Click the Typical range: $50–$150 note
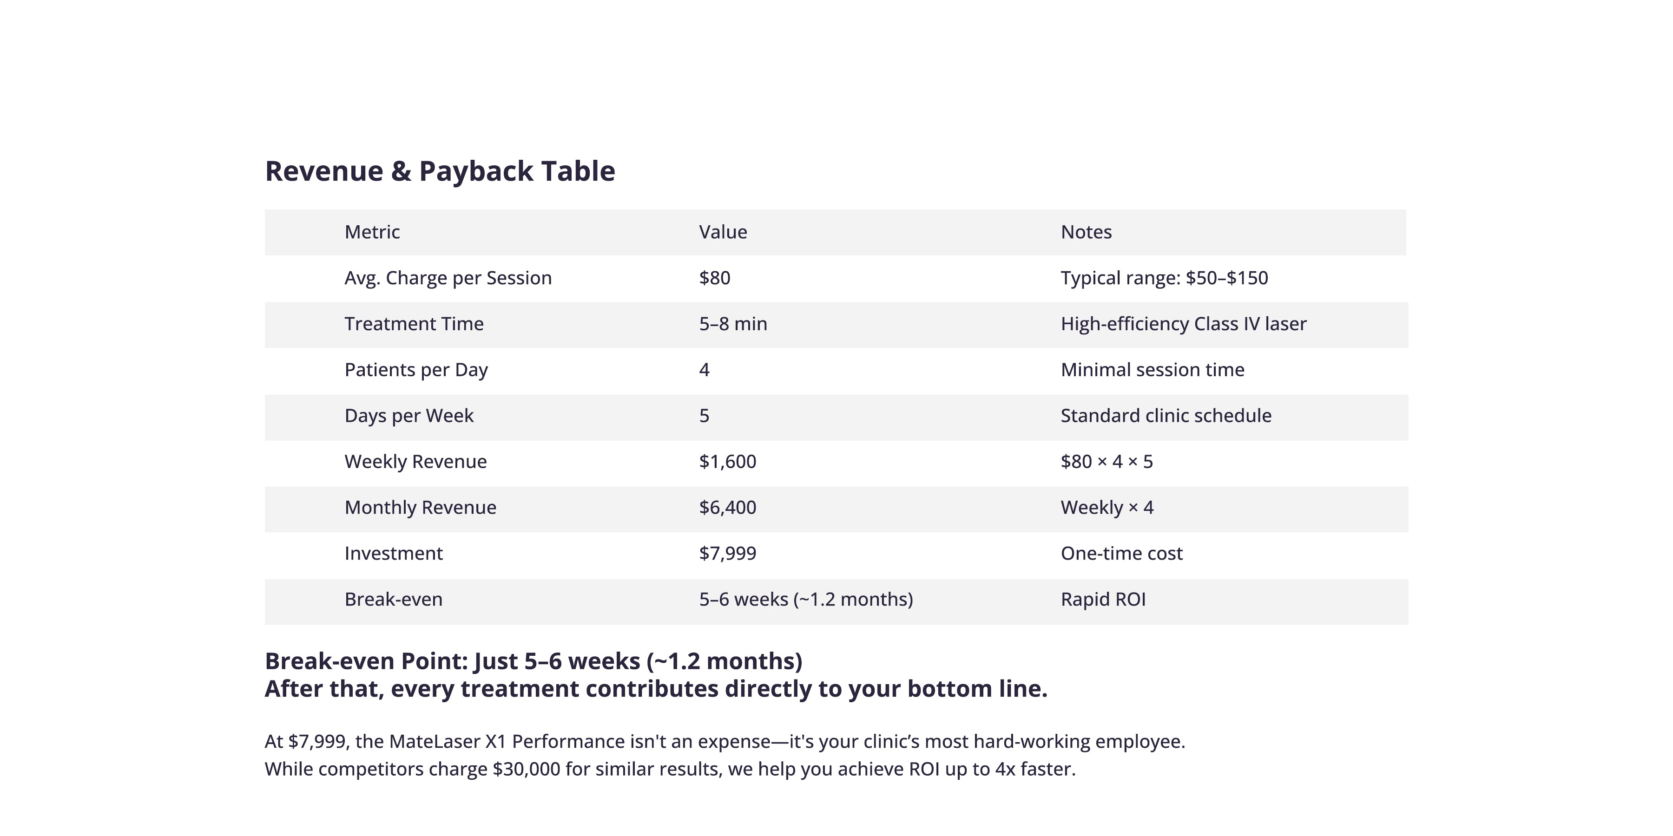 [1164, 279]
